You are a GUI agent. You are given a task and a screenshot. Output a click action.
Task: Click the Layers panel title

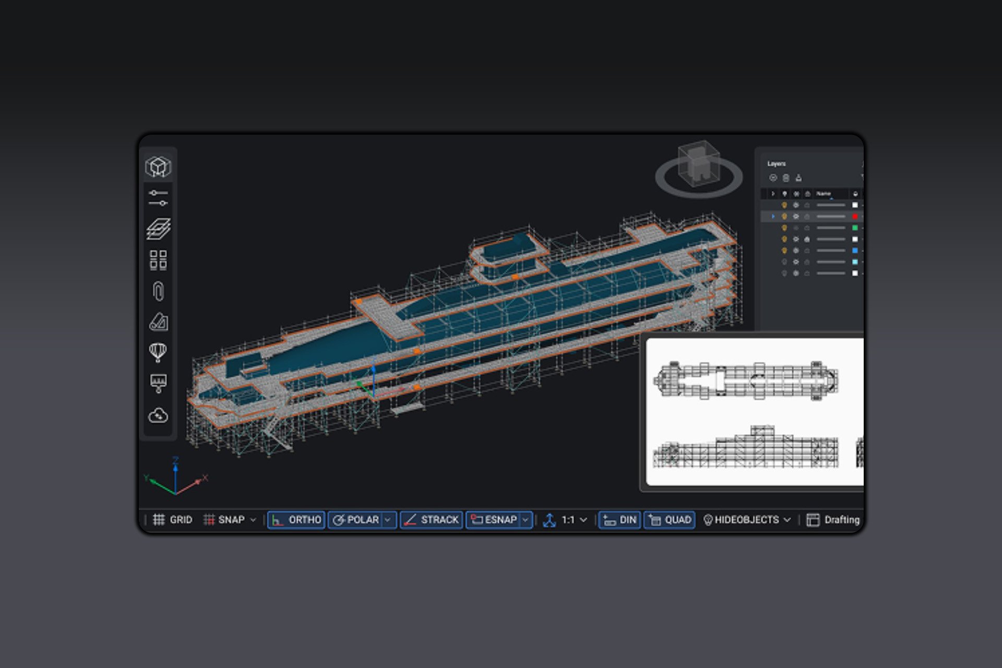pos(776,163)
